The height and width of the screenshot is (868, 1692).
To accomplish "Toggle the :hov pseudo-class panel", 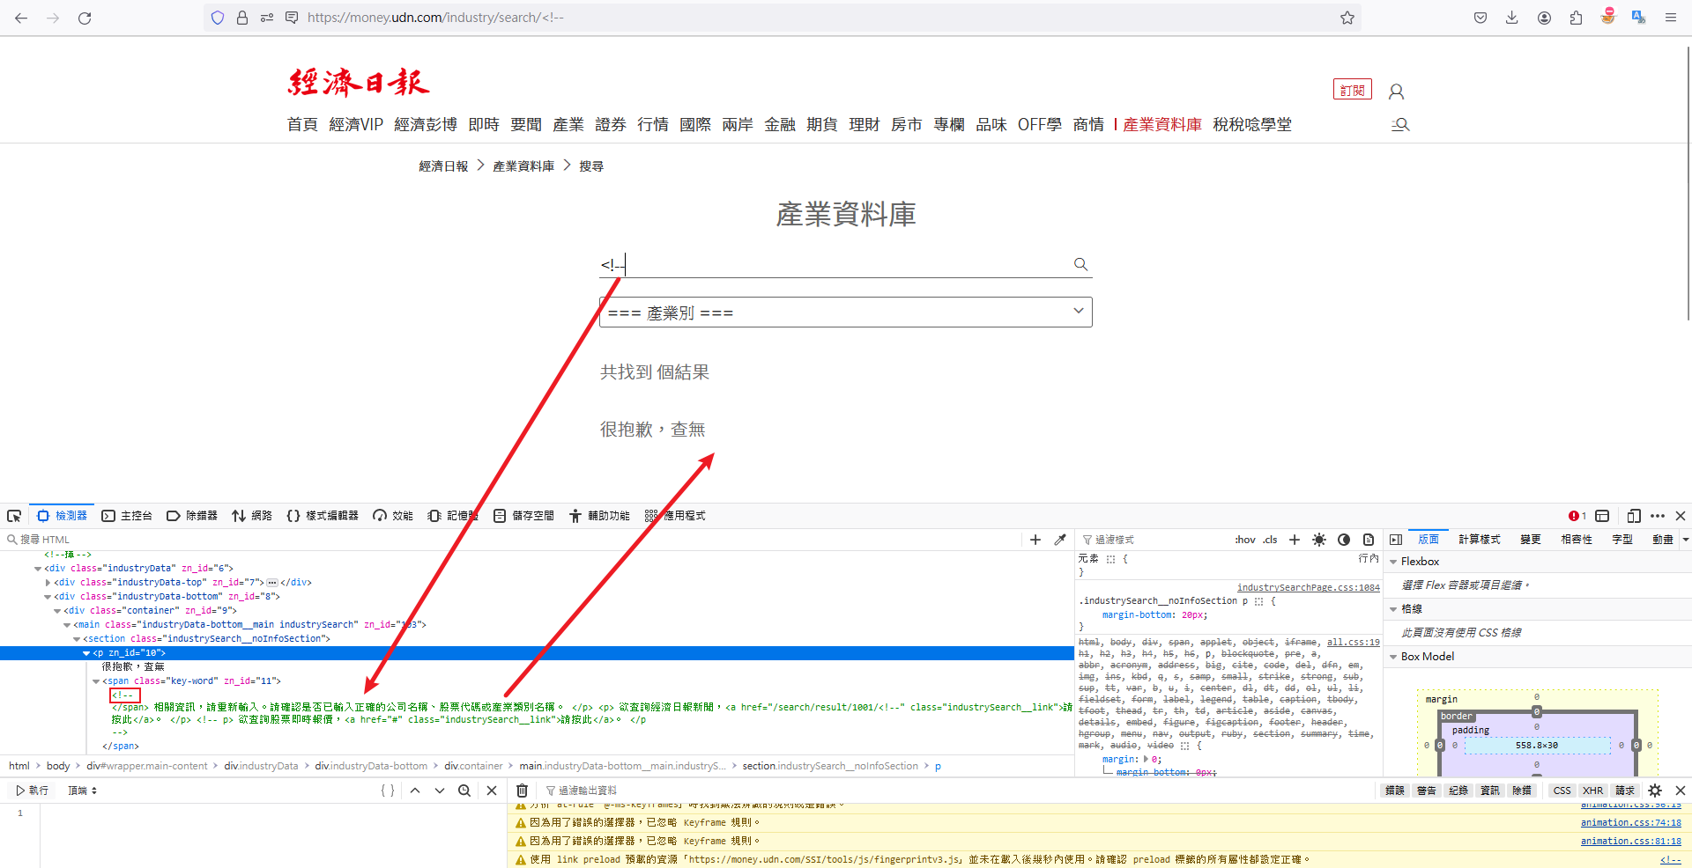I will (1245, 540).
